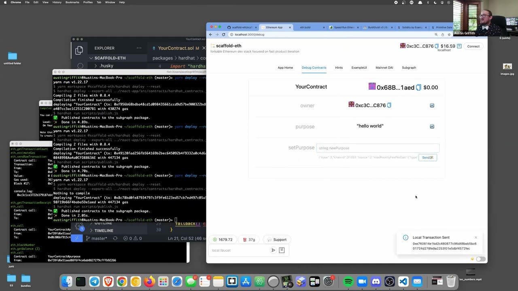Image resolution: width=518 pixels, height=291 pixels.
Task: Click the master branch in VS Code status bar
Action: tap(97, 238)
